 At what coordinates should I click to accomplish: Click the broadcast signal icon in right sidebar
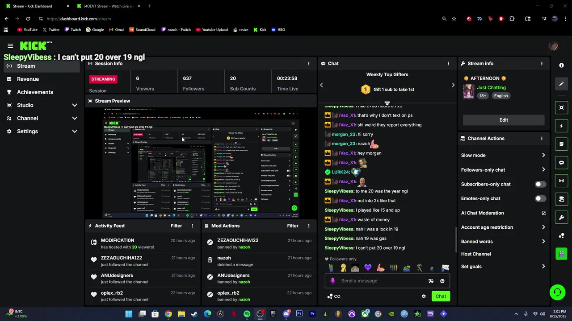pos(562,181)
